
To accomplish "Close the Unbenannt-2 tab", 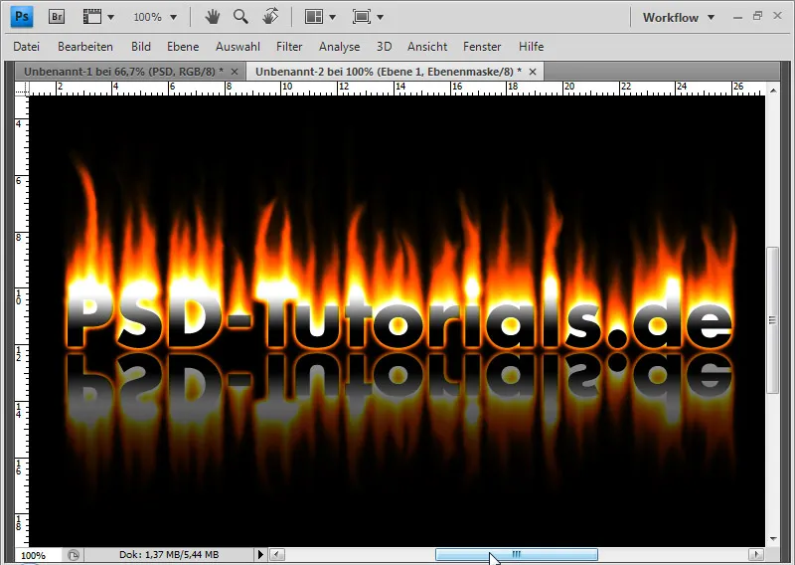I will [x=533, y=72].
